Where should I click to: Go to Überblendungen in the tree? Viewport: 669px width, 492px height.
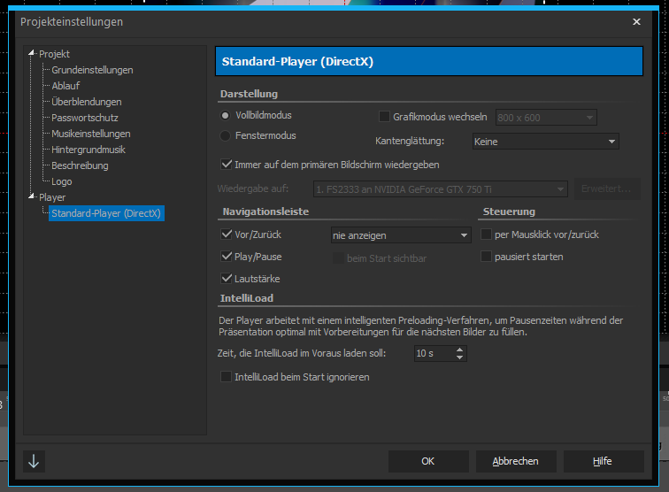tap(87, 102)
